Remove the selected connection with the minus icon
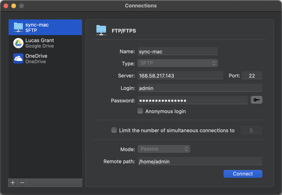This screenshot has height=195, width=282. (x=21, y=183)
